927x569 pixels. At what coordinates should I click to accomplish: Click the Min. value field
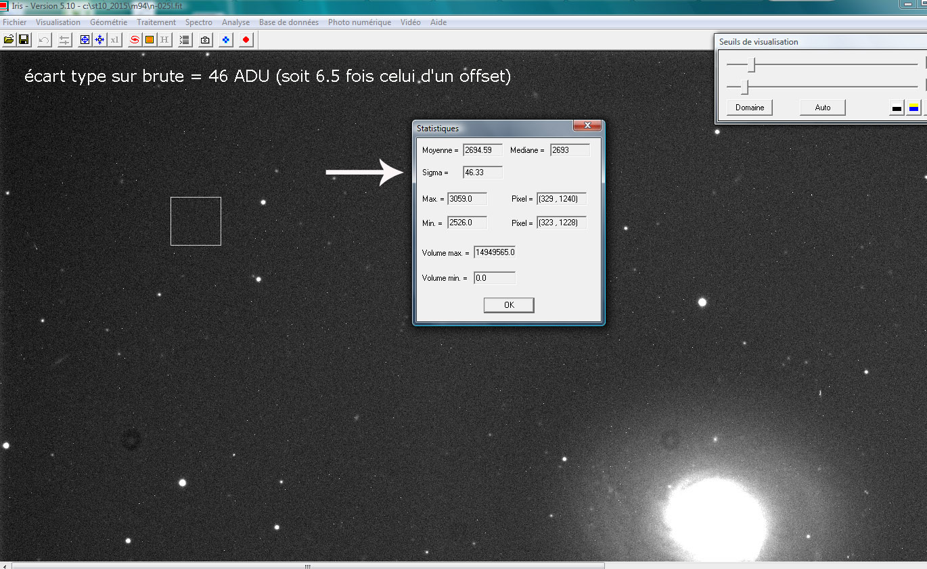tap(467, 223)
